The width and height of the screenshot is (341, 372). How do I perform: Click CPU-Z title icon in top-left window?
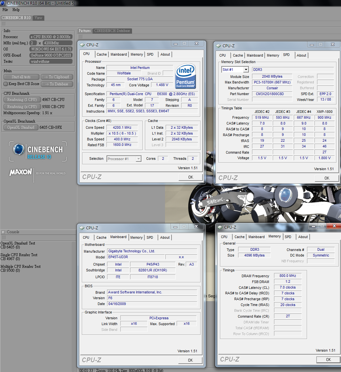coord(82,45)
